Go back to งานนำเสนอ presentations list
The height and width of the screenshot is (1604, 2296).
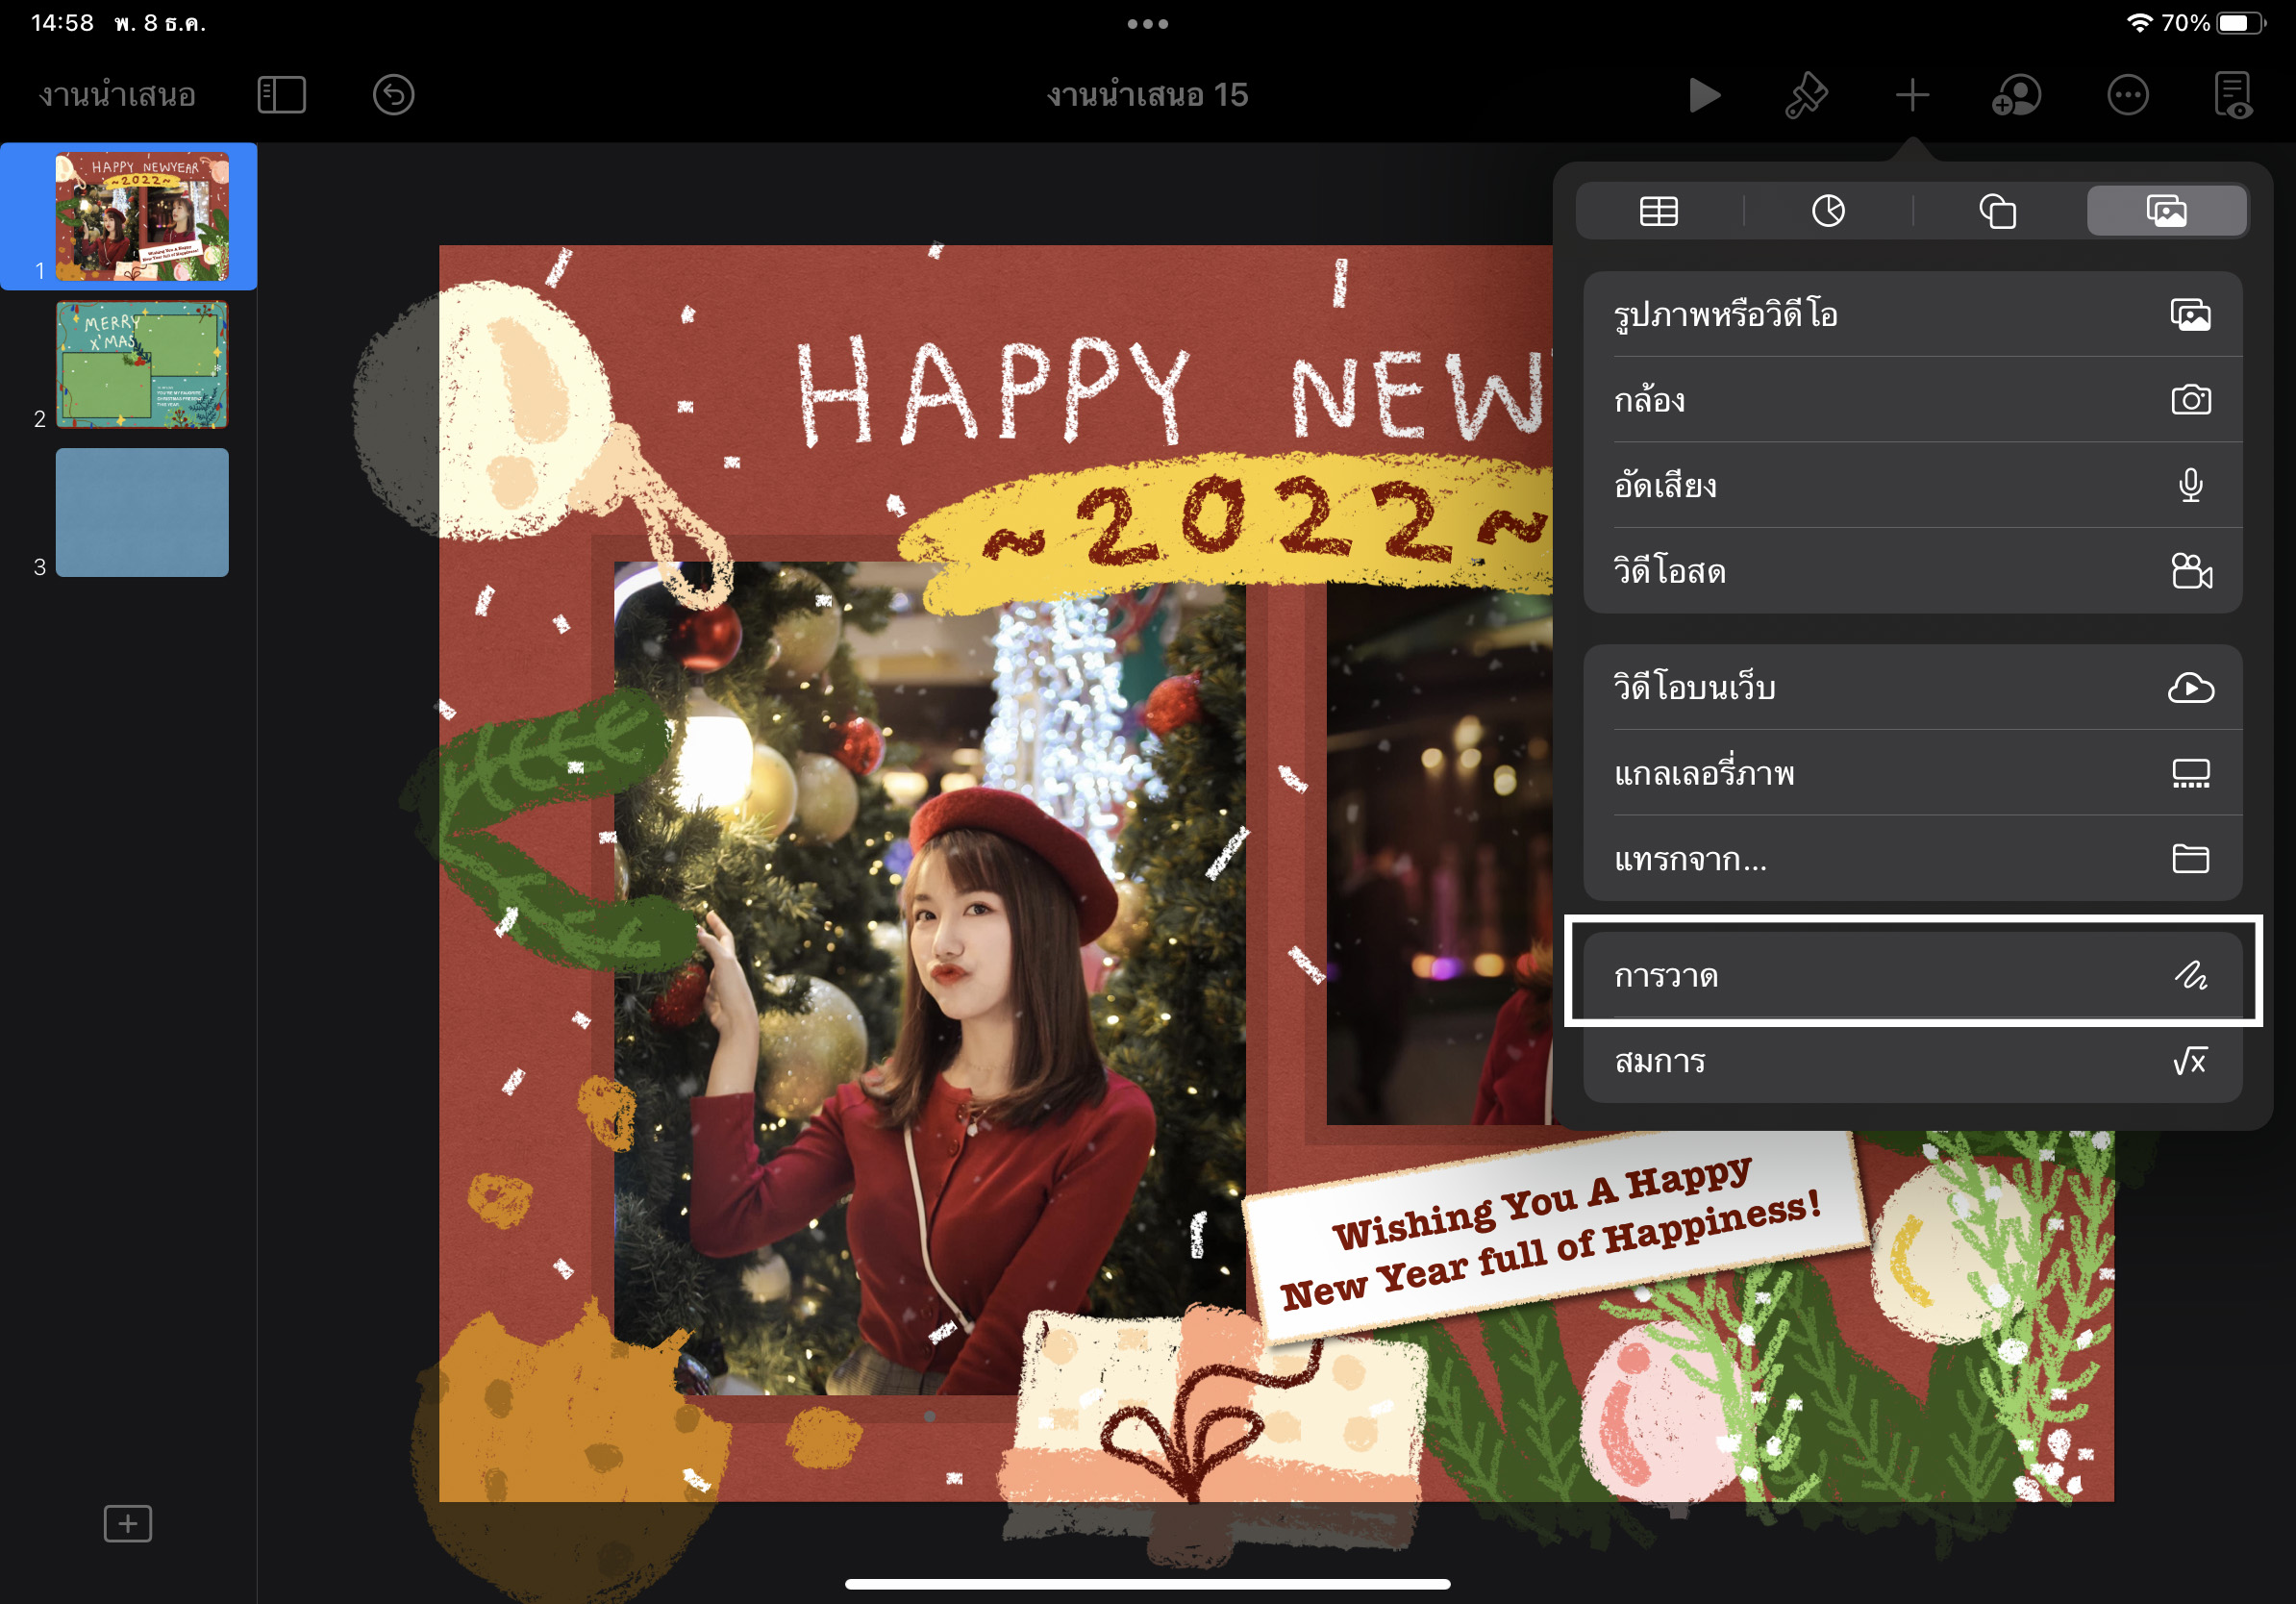click(x=117, y=95)
